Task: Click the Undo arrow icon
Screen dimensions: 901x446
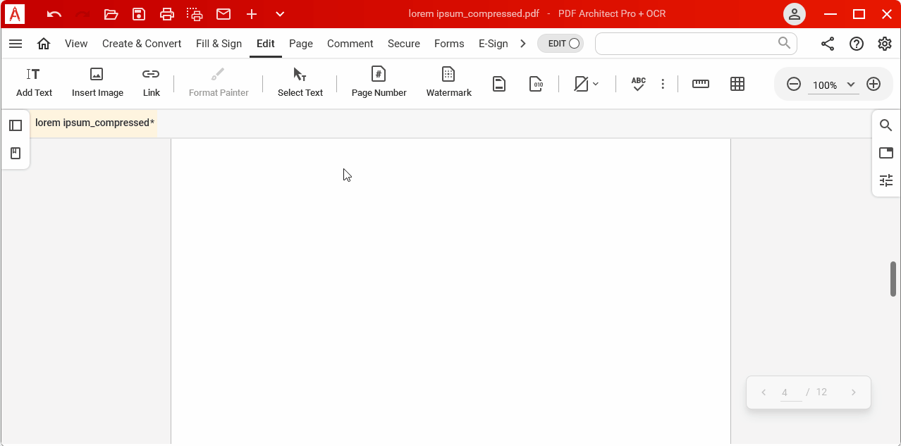Action: pos(54,14)
